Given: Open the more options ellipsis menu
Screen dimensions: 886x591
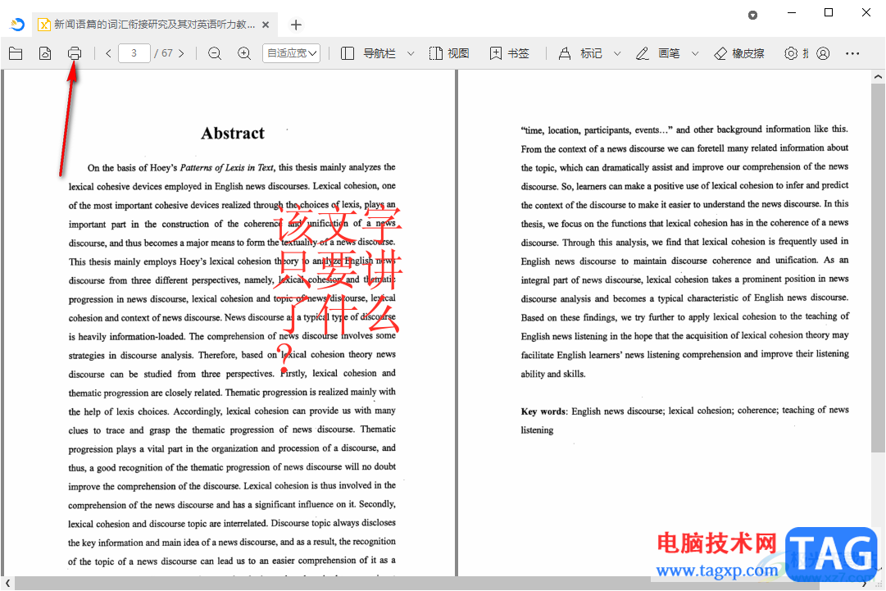Looking at the screenshot, I should [852, 53].
